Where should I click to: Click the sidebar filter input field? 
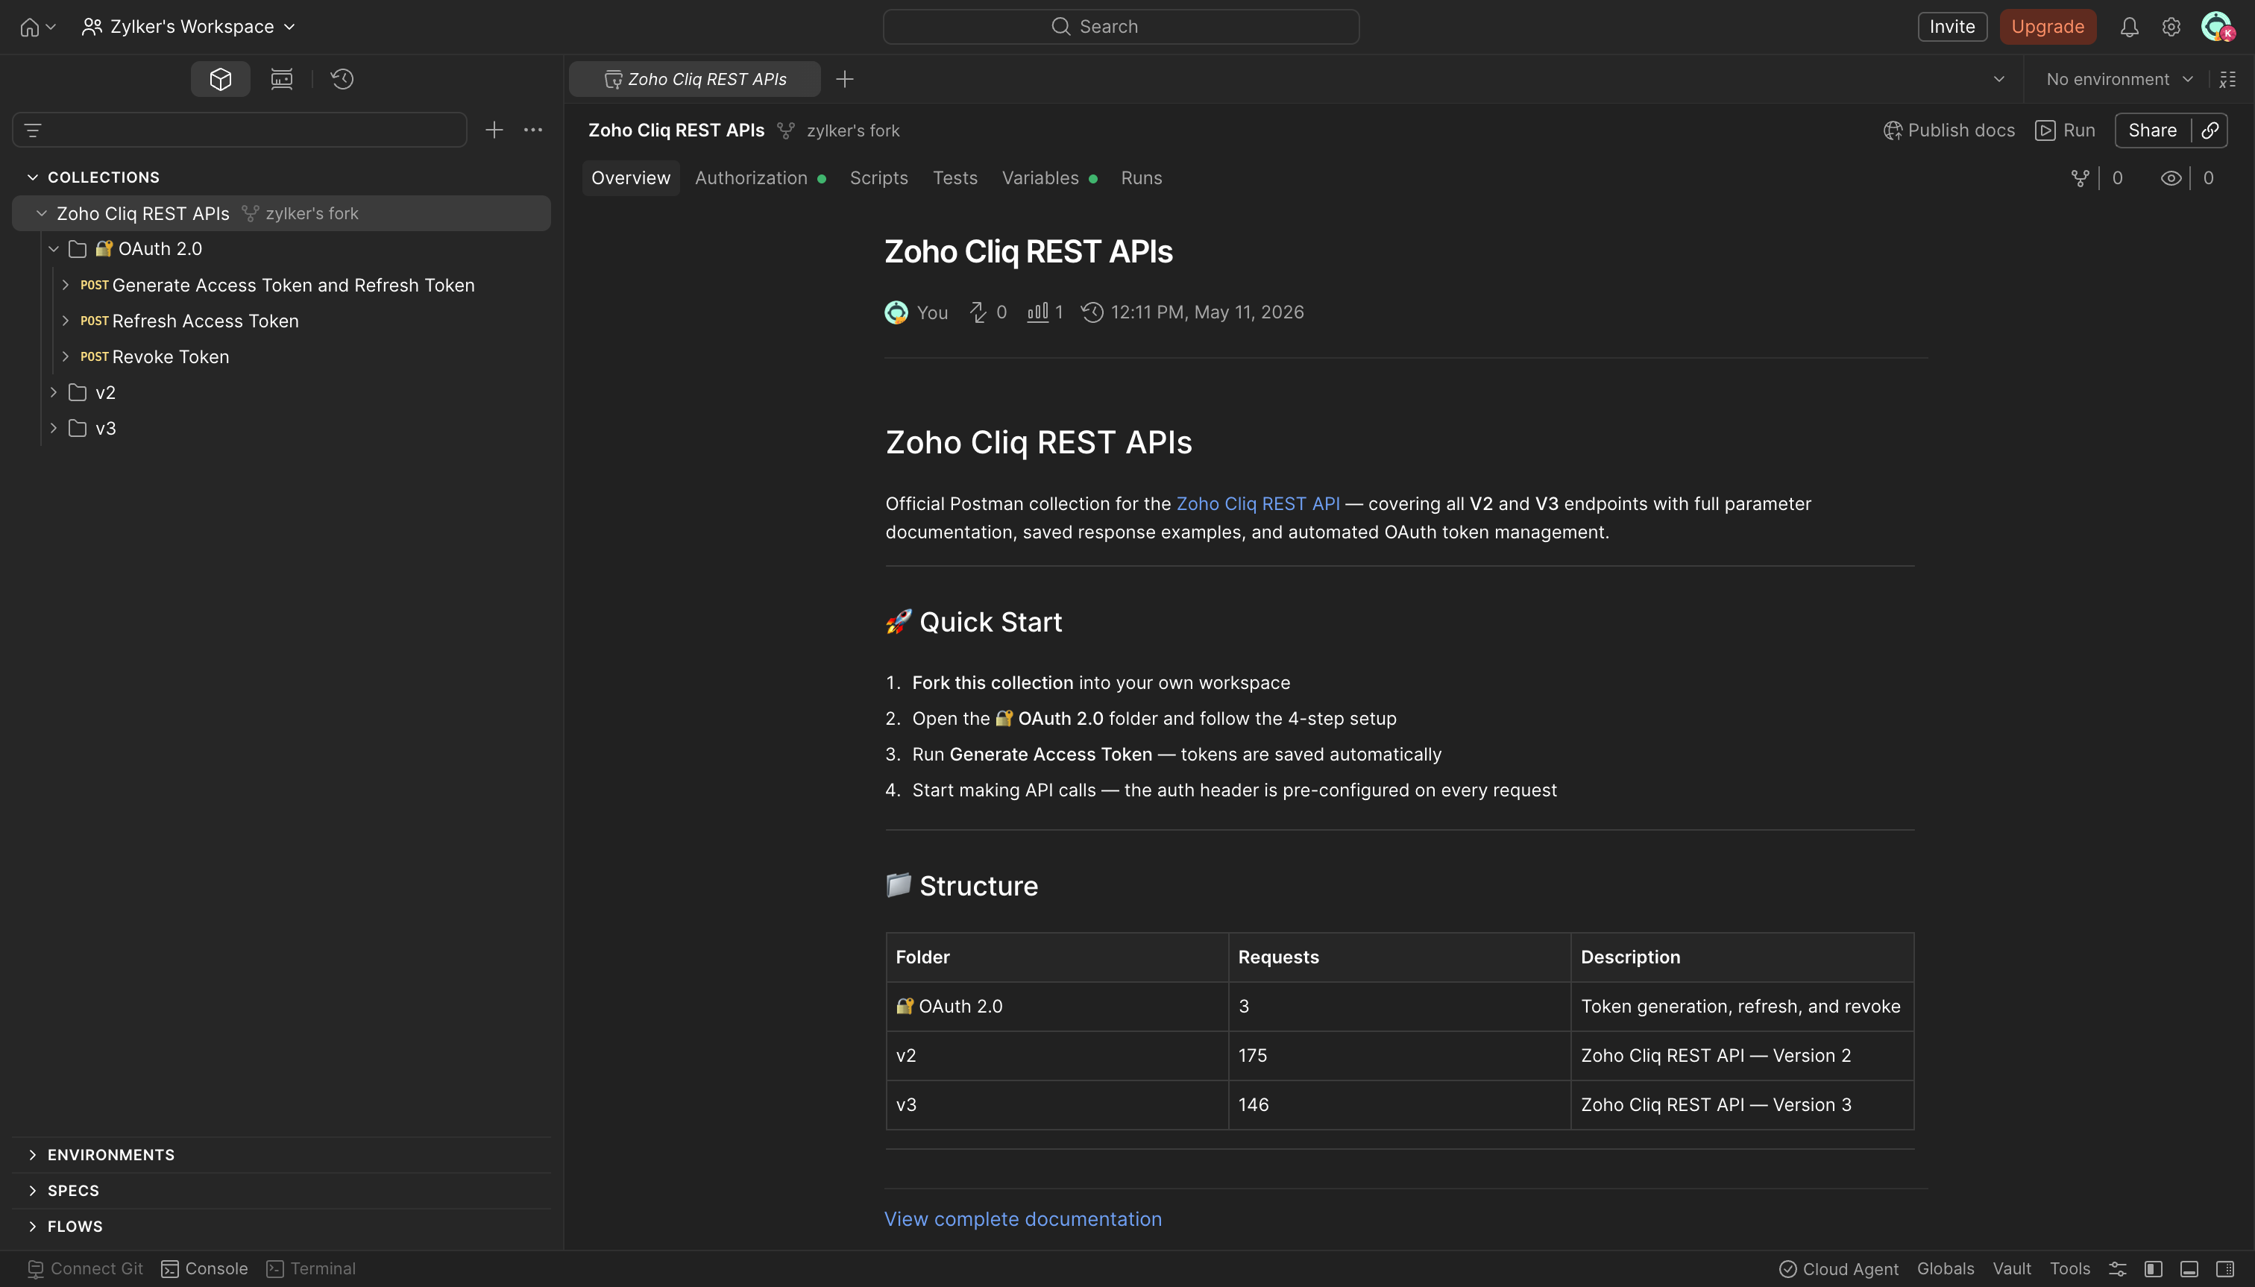click(x=239, y=130)
